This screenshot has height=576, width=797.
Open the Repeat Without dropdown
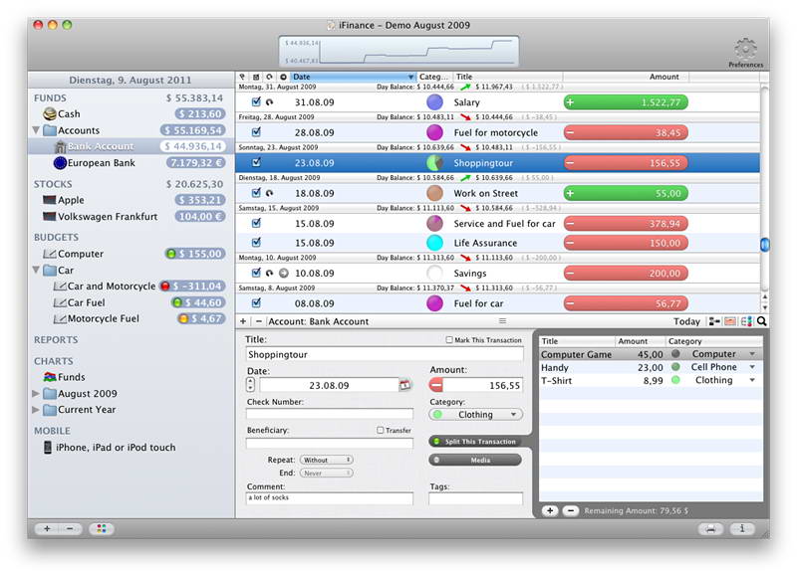coord(326,460)
